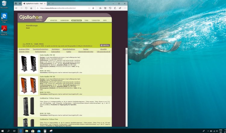Open Acrobat Reader DC desktop shortcut
The height and width of the screenshot is (133, 226).
tap(4, 30)
